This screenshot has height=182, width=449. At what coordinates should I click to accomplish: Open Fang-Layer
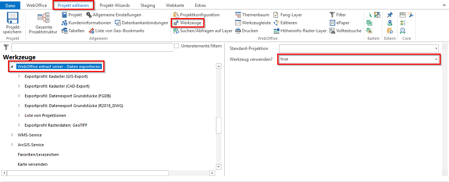click(288, 15)
